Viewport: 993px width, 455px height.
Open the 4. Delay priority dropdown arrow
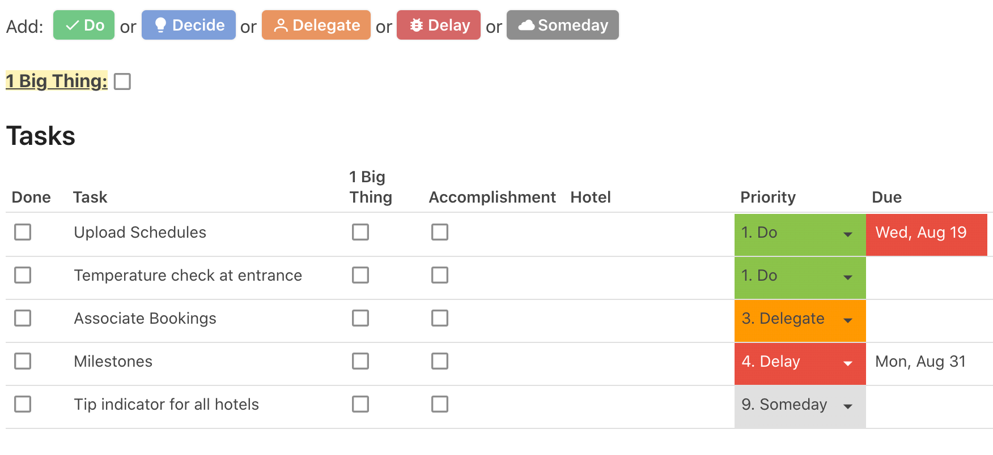(x=848, y=363)
